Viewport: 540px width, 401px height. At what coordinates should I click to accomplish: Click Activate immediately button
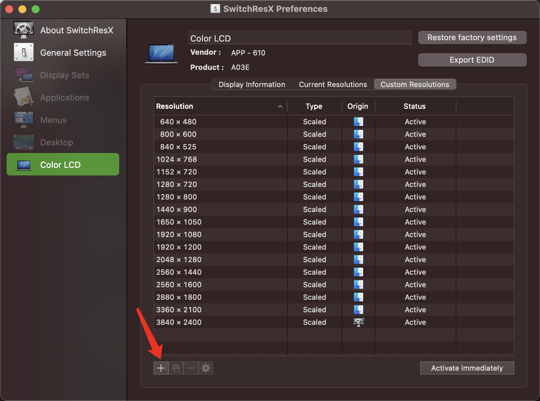tap(467, 368)
